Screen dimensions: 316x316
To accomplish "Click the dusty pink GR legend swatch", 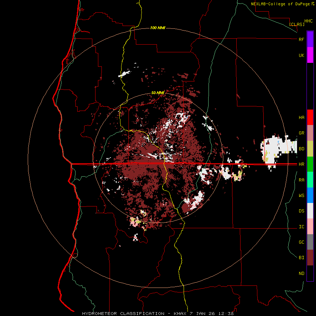I will tap(310, 133).
